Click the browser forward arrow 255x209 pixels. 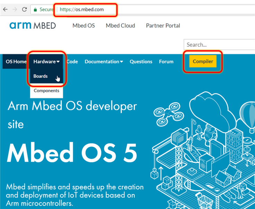pyautogui.click(x=15, y=9)
